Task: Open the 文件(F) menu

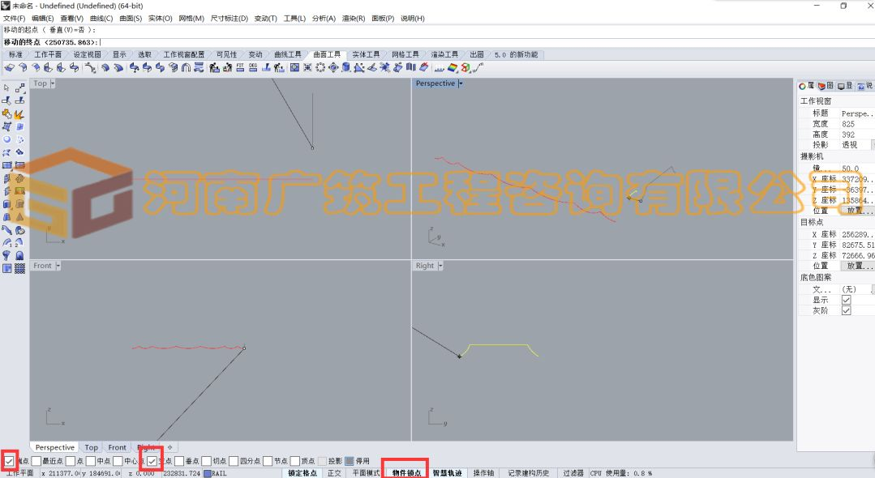Action: click(14, 19)
